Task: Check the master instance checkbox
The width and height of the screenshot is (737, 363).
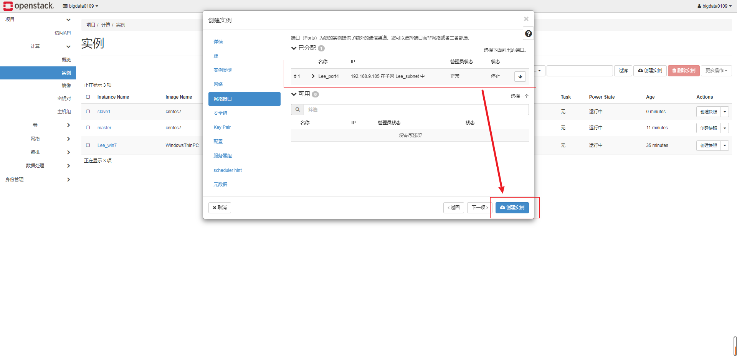Action: coord(88,127)
